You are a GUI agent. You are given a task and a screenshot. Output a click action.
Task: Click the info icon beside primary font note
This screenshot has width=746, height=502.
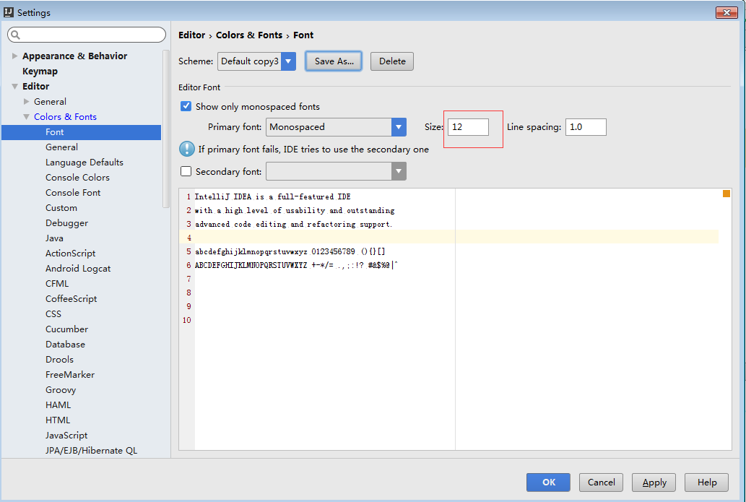coord(187,149)
